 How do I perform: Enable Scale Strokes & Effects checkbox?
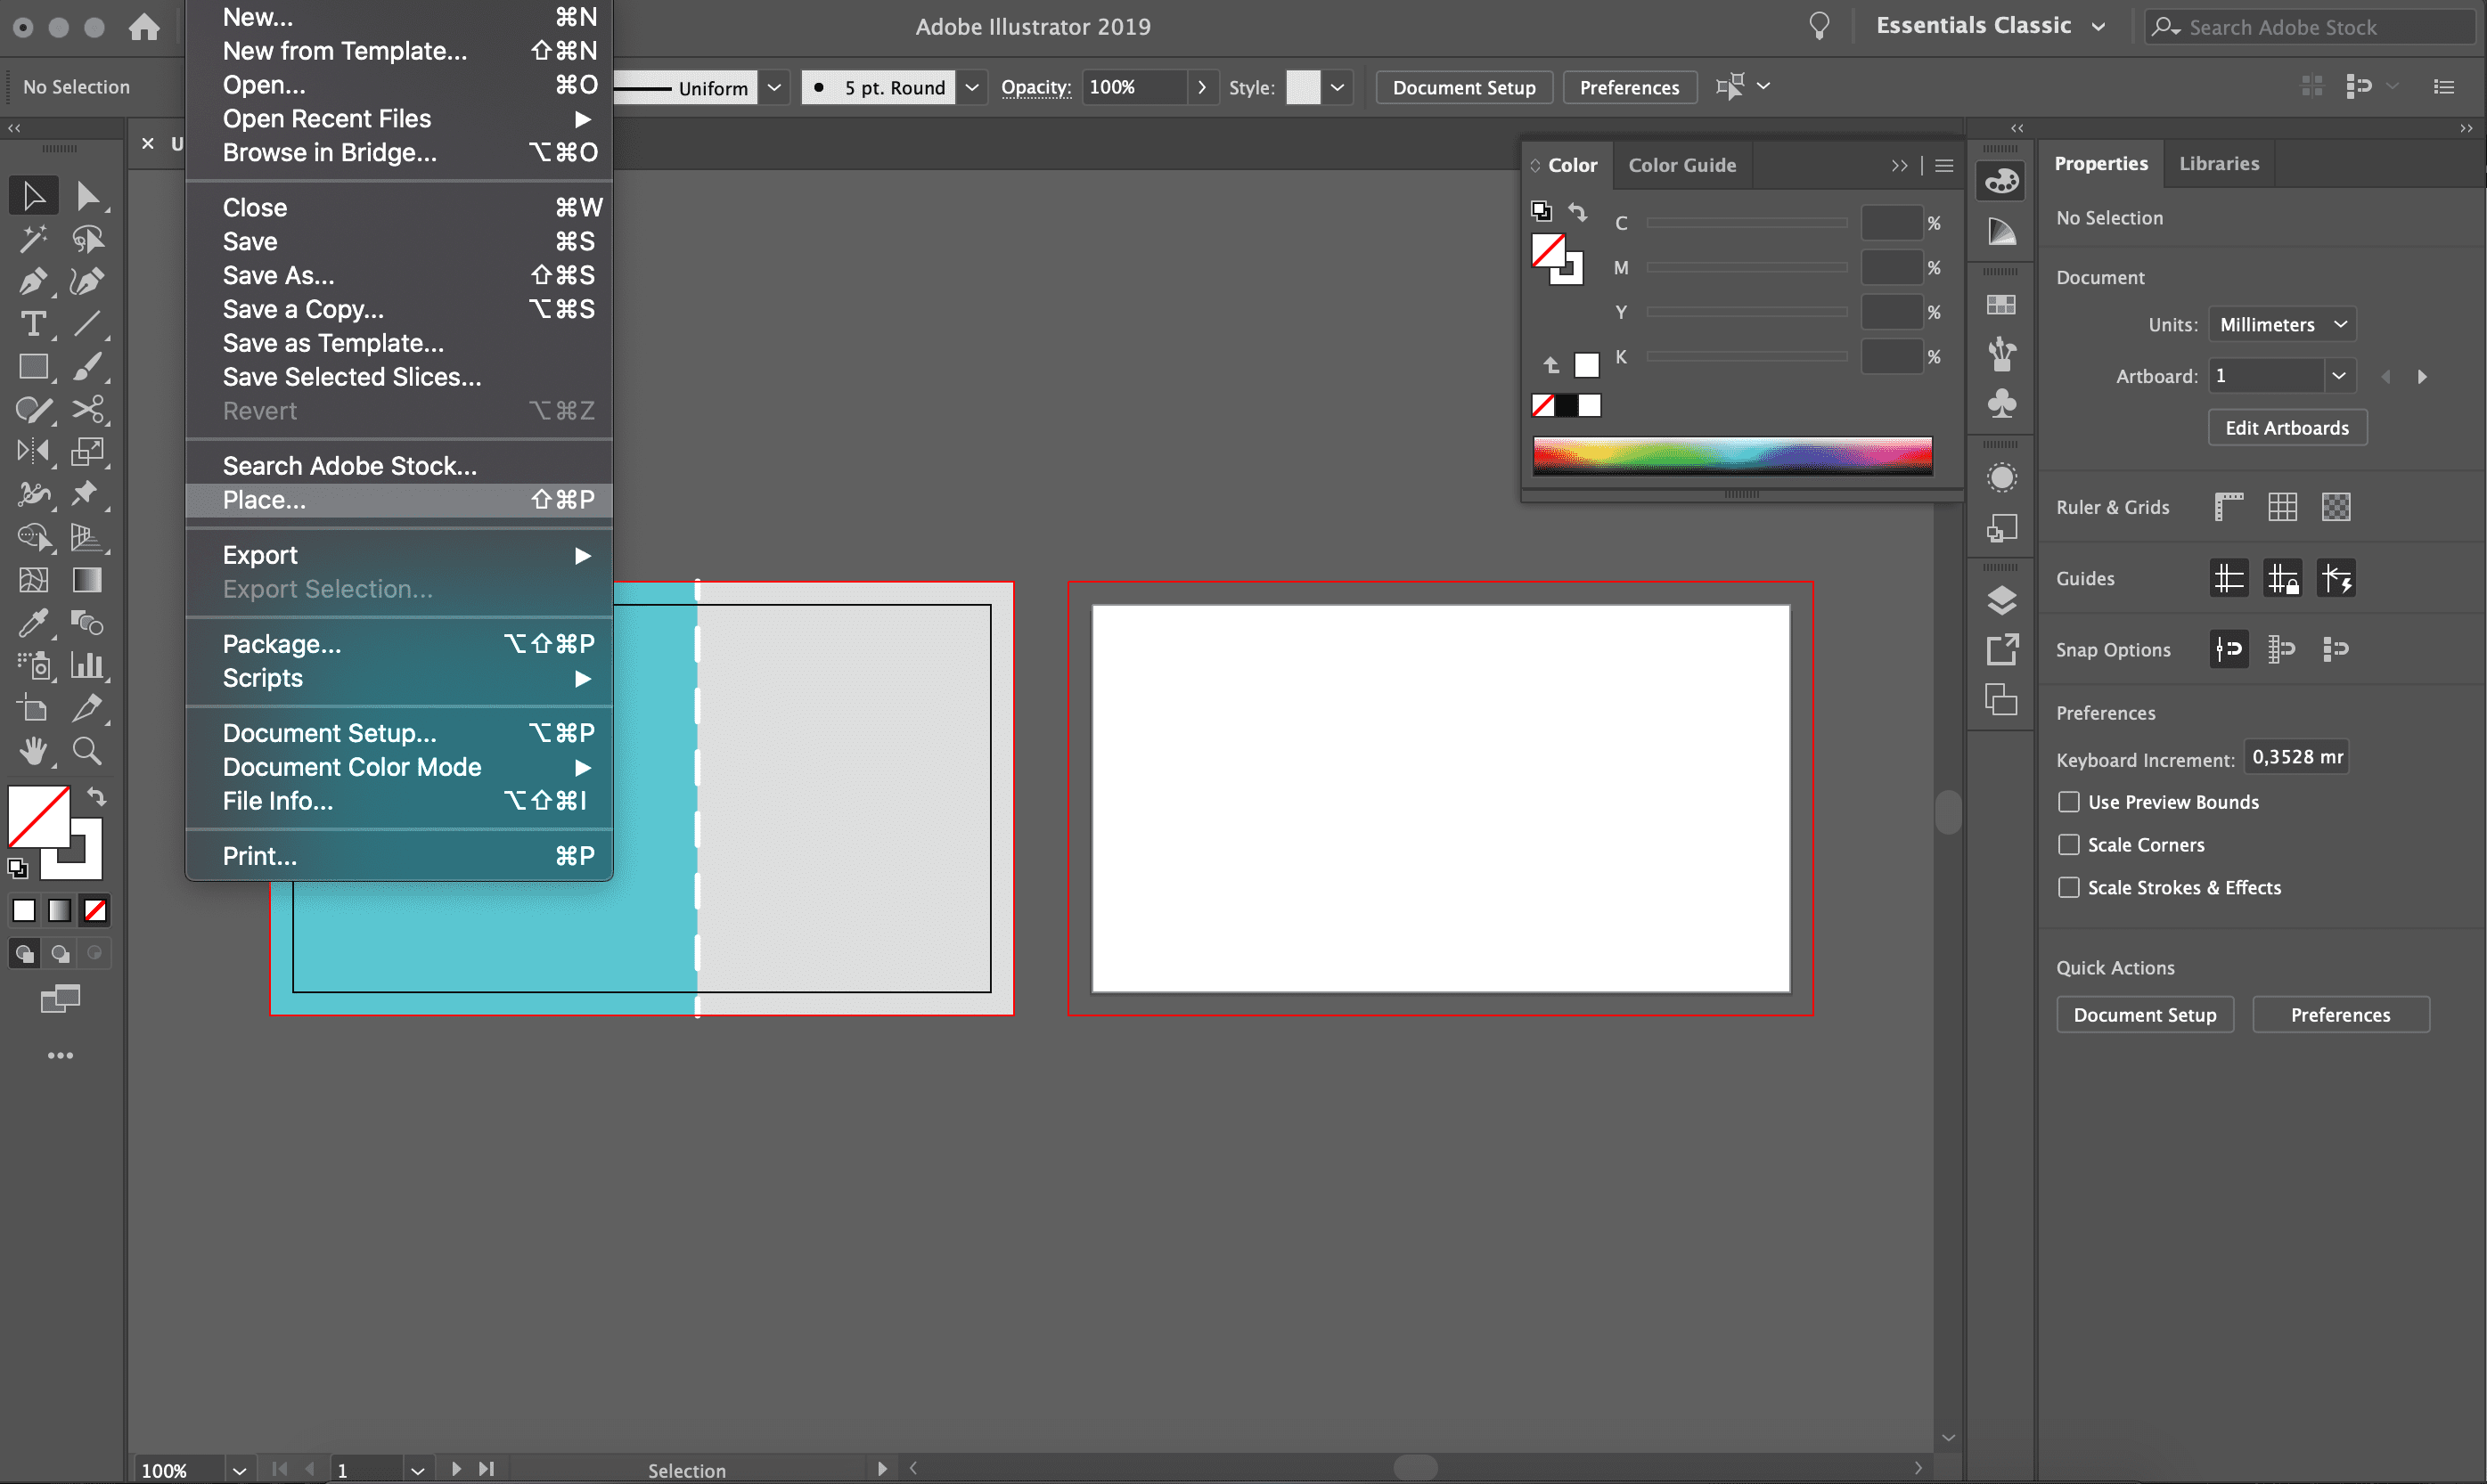[x=2069, y=888]
